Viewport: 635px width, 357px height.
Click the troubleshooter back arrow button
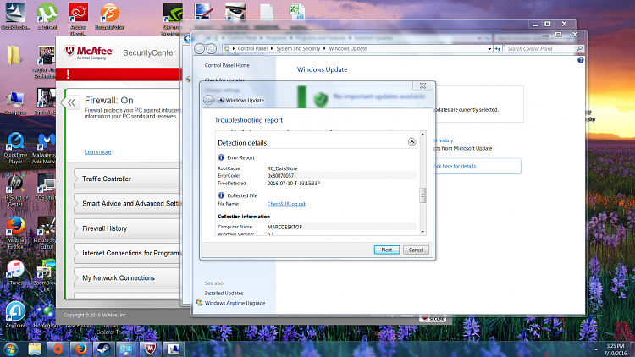click(x=208, y=100)
